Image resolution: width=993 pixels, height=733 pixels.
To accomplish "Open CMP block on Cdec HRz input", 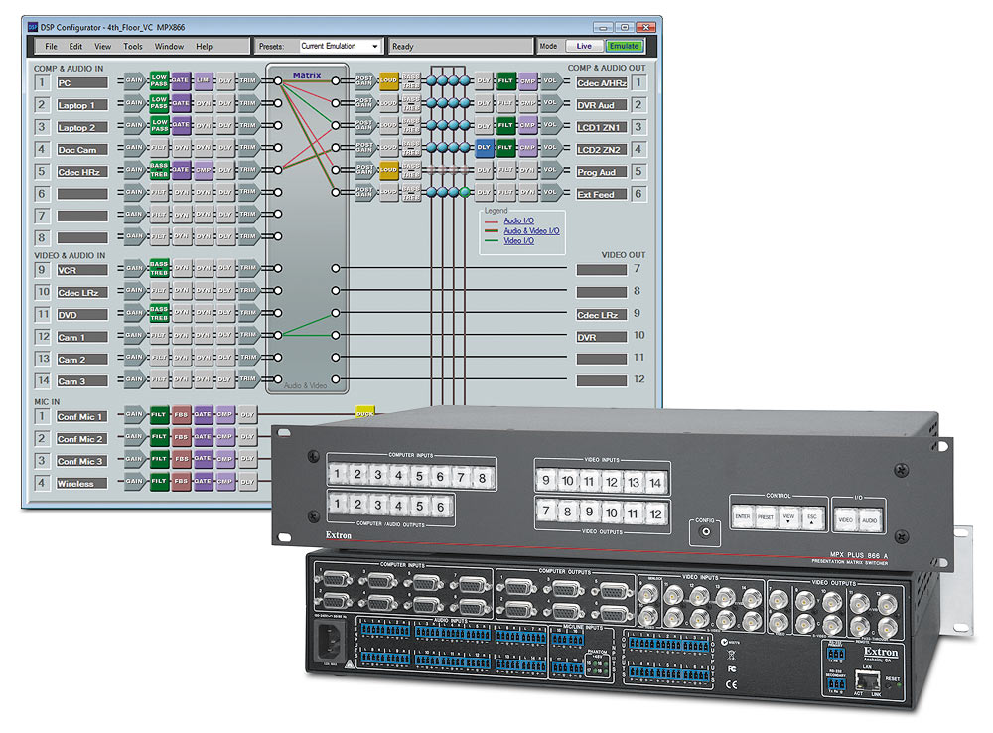I will 203,169.
